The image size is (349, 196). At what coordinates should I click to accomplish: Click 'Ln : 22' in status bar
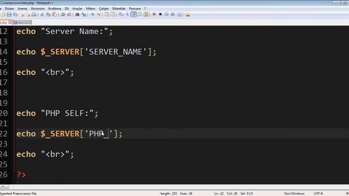click(x=219, y=194)
